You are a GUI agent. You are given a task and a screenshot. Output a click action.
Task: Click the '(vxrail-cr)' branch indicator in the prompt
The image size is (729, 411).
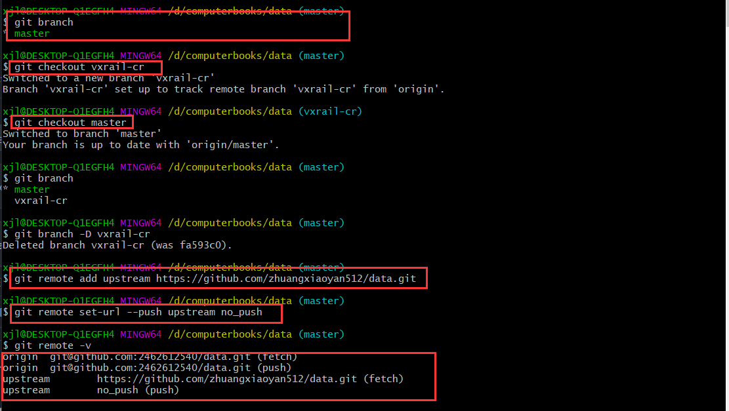click(330, 111)
